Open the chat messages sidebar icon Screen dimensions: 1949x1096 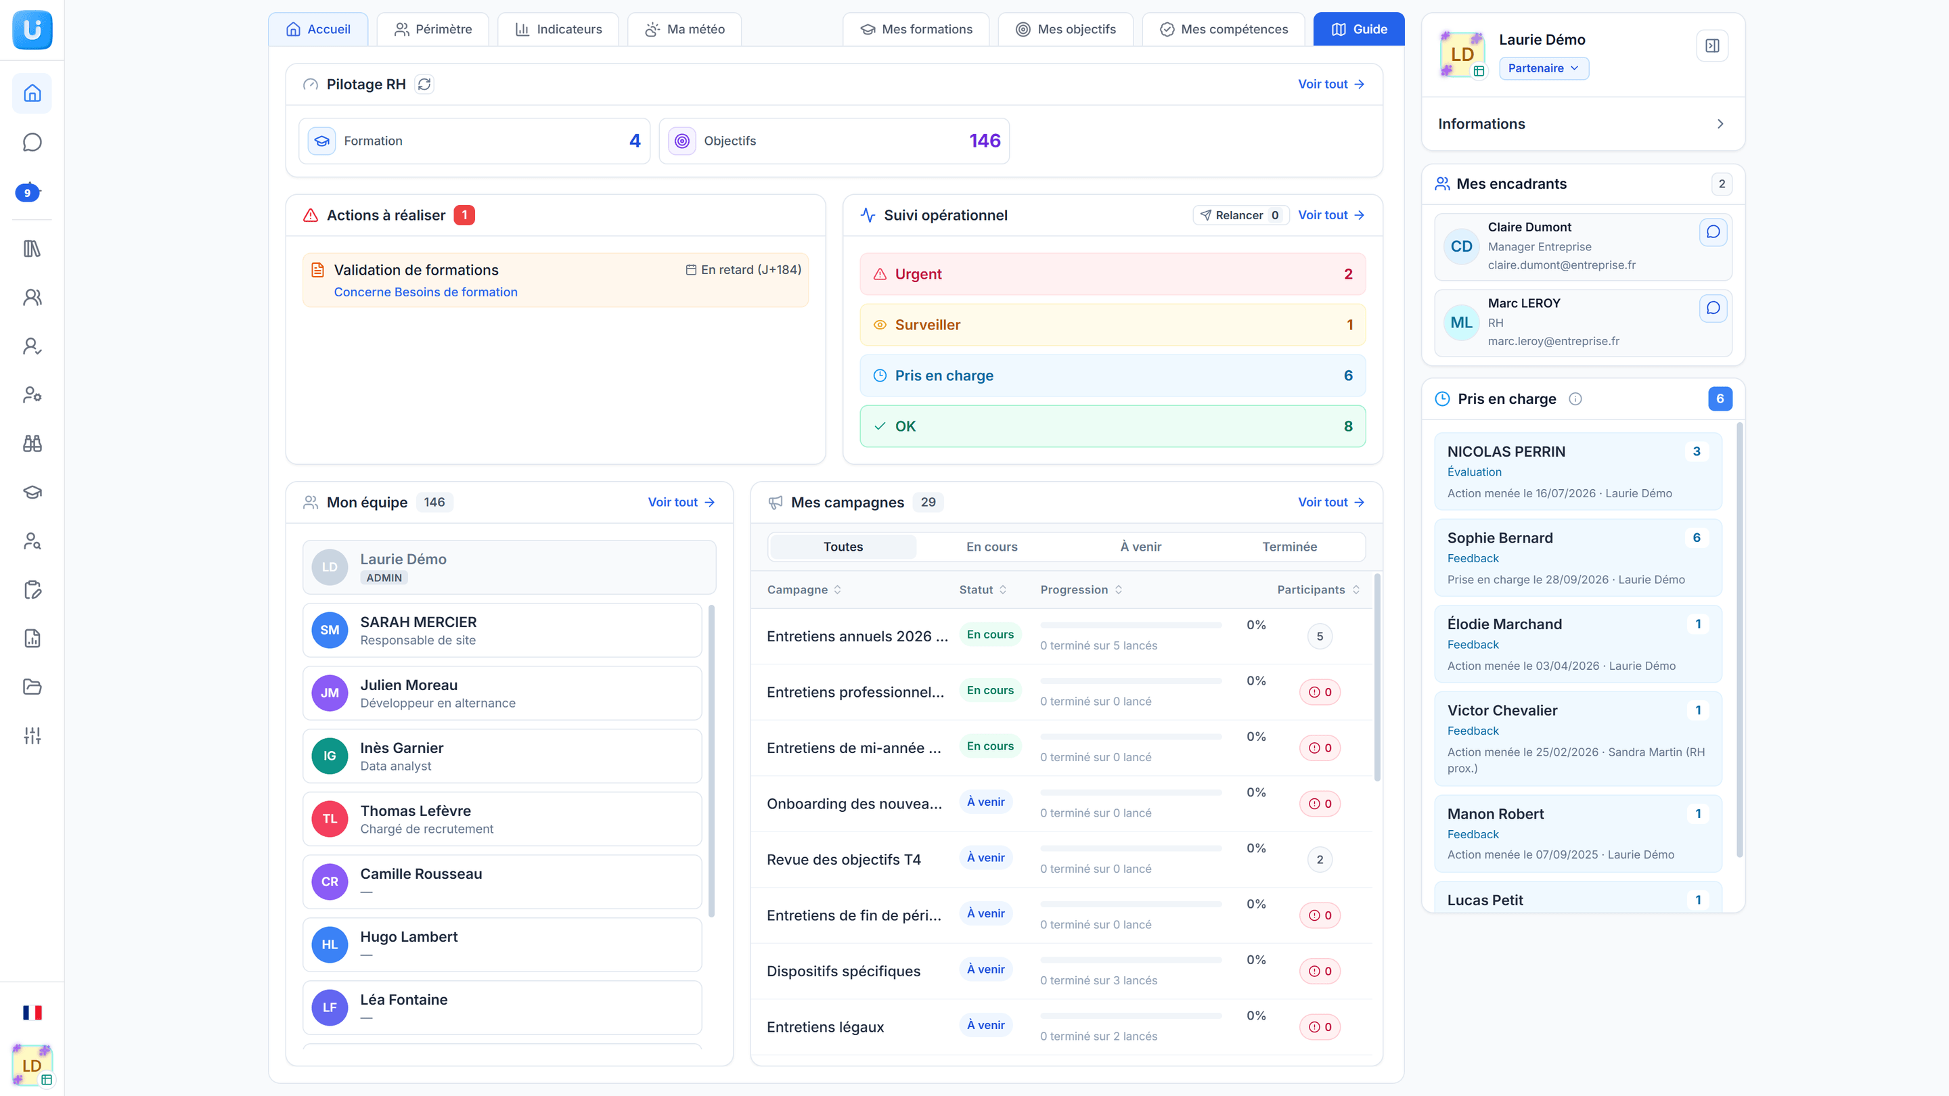coord(32,142)
